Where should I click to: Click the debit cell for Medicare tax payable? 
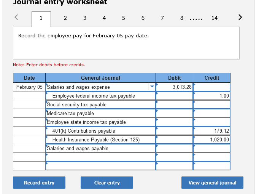pos(174,113)
